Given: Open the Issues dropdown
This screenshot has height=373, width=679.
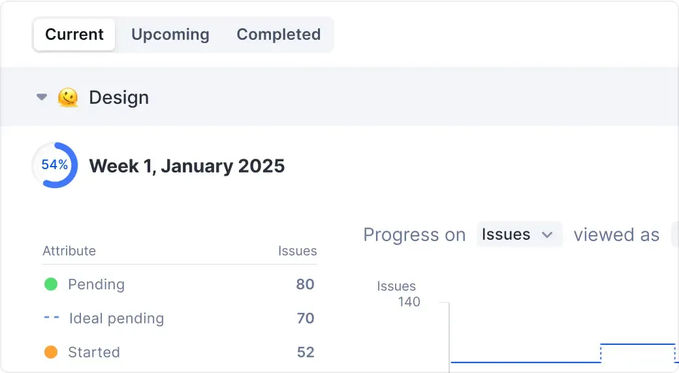Looking at the screenshot, I should pos(519,235).
